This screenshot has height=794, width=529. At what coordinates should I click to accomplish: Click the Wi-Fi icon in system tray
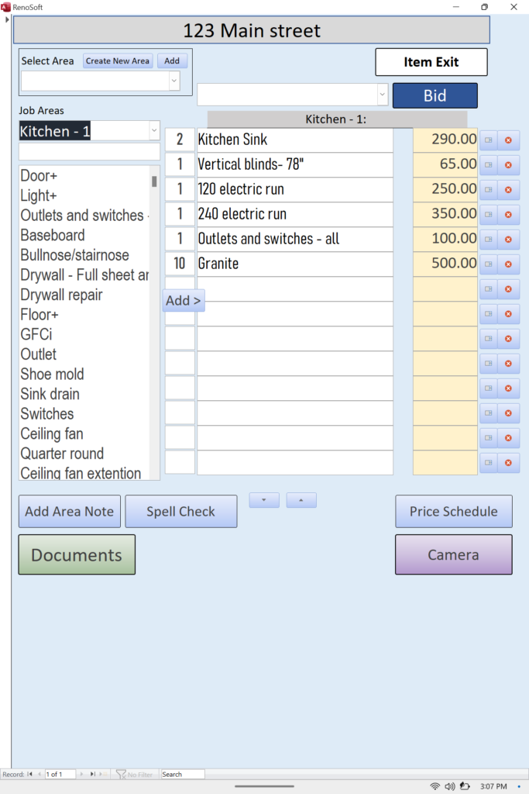[435, 786]
